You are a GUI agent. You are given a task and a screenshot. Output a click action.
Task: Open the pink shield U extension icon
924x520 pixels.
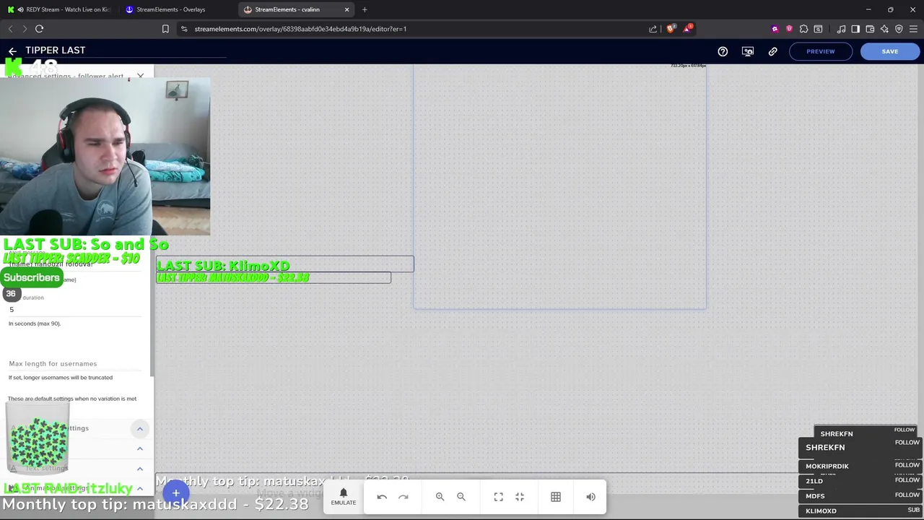[x=789, y=29]
